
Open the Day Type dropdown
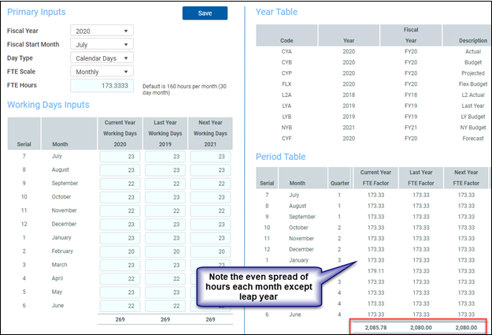coord(102,58)
